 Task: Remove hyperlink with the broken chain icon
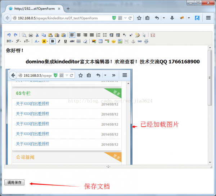[x=146, y=41]
